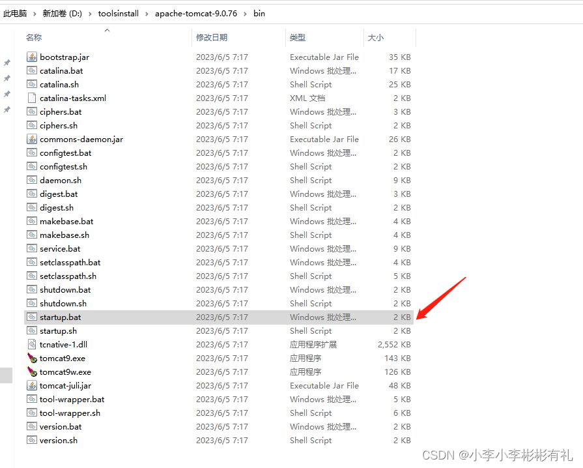
Task: Select the ciphers.sh file icon
Action: pyautogui.click(x=32, y=125)
